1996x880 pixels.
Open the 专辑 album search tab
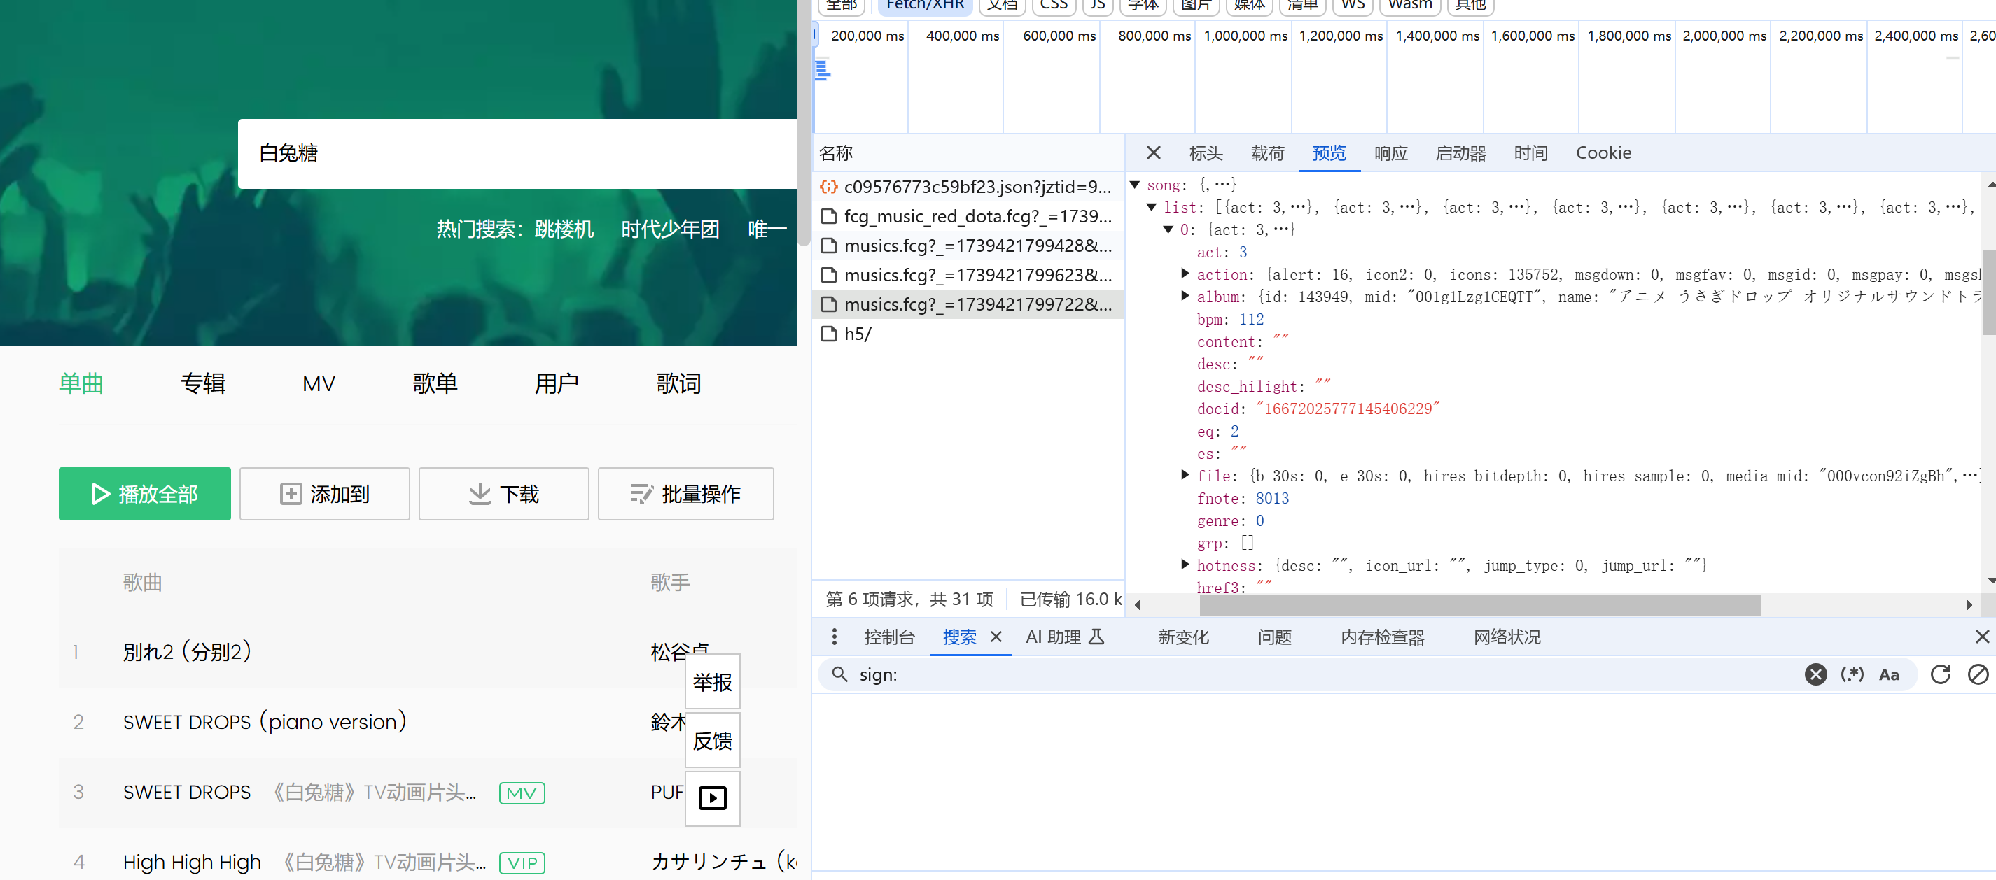203,383
